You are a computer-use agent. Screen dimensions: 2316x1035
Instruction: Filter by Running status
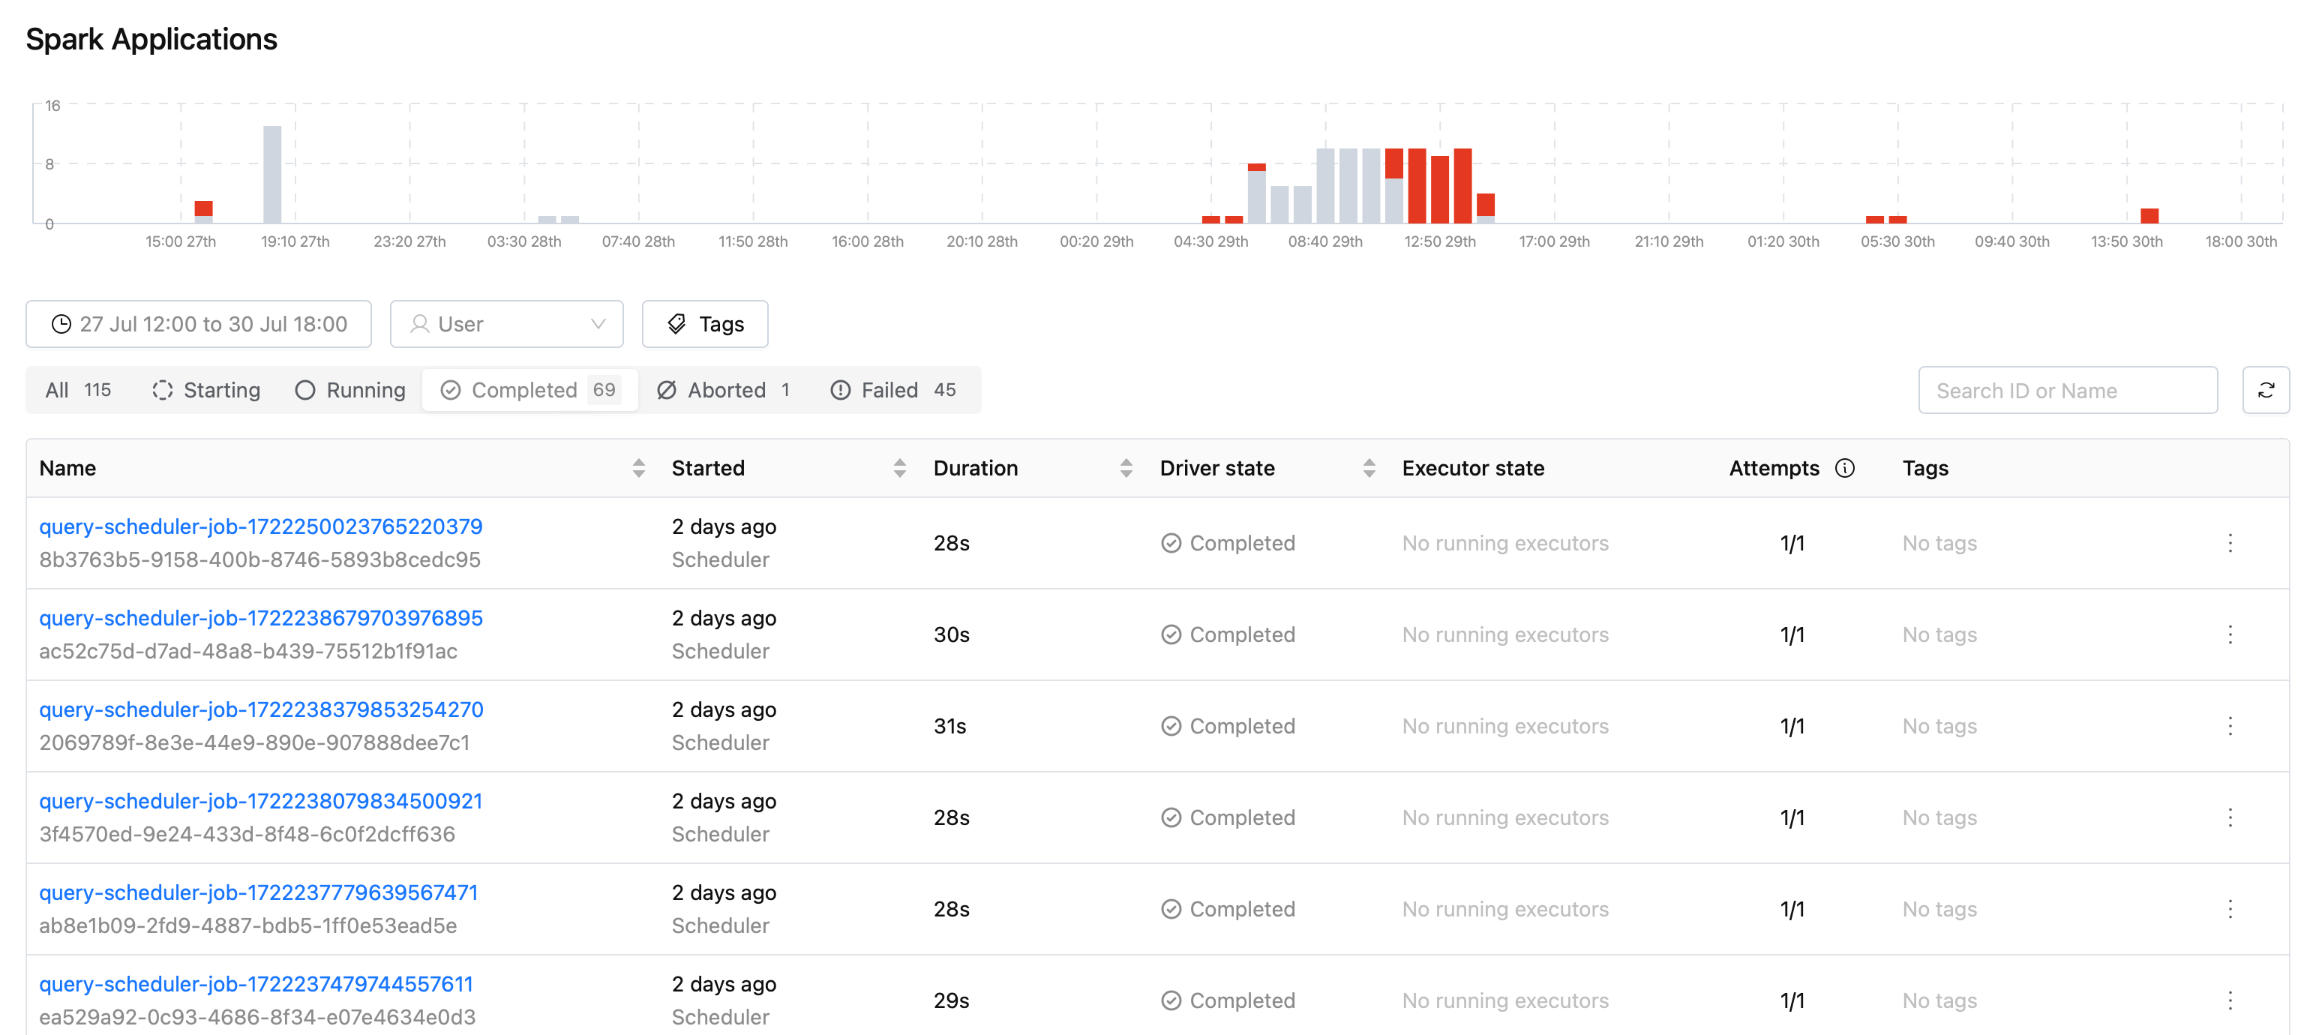(349, 390)
